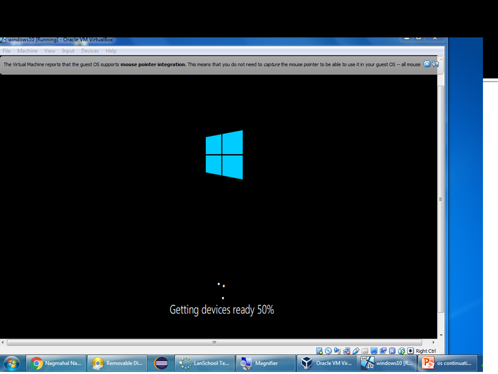This screenshot has height=374, width=498.
Task: Expand the View menu options
Action: pos(50,50)
